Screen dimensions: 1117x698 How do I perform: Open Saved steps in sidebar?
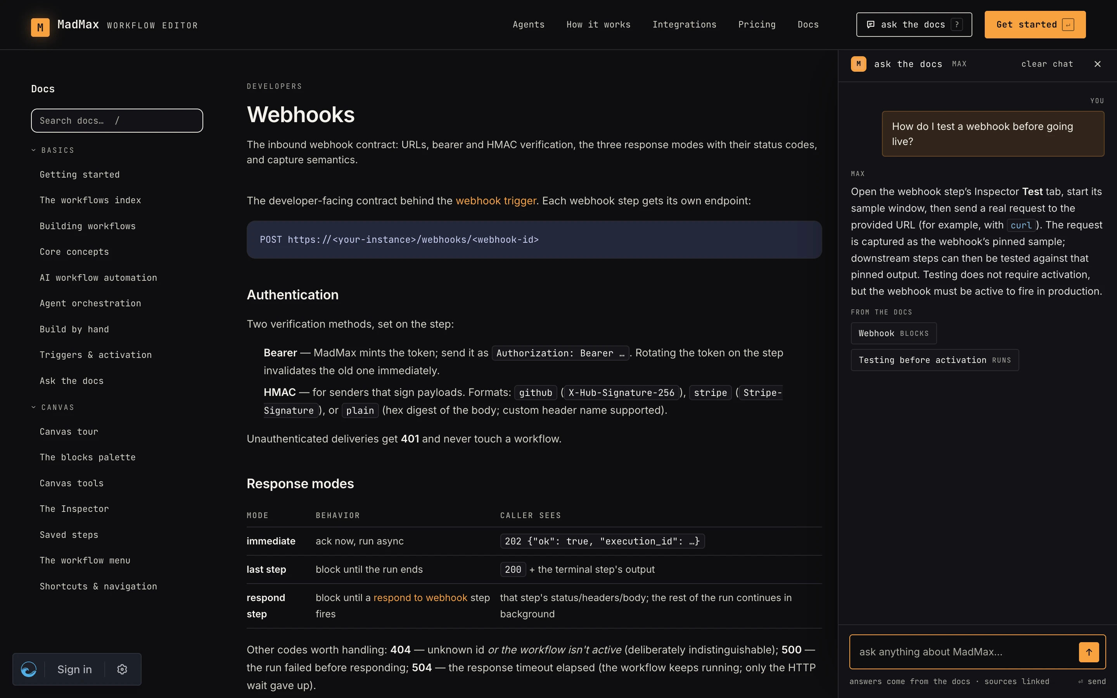(x=69, y=535)
